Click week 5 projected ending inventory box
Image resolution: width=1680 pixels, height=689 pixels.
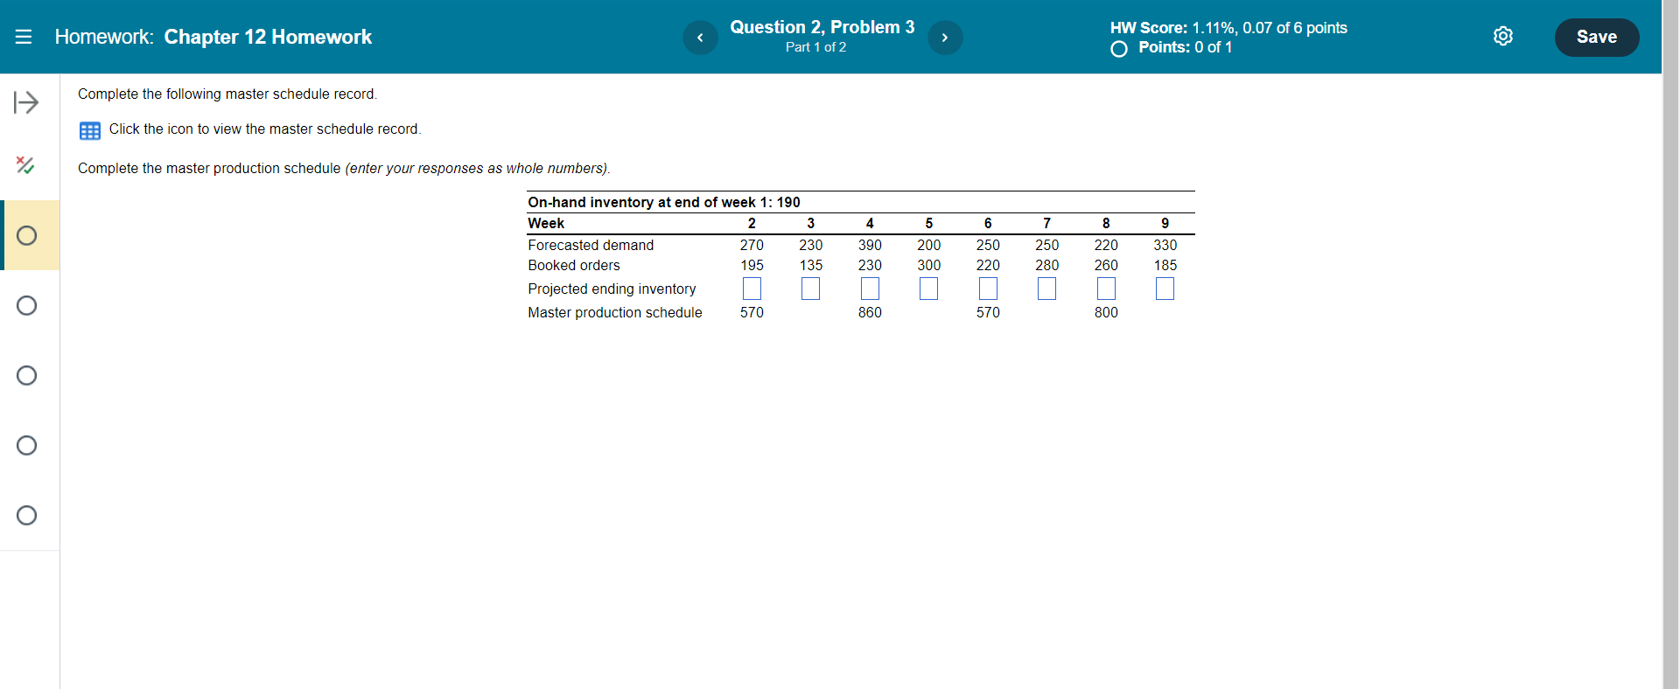coord(929,289)
